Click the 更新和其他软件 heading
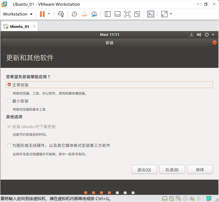The image size is (219, 202). point(30,58)
